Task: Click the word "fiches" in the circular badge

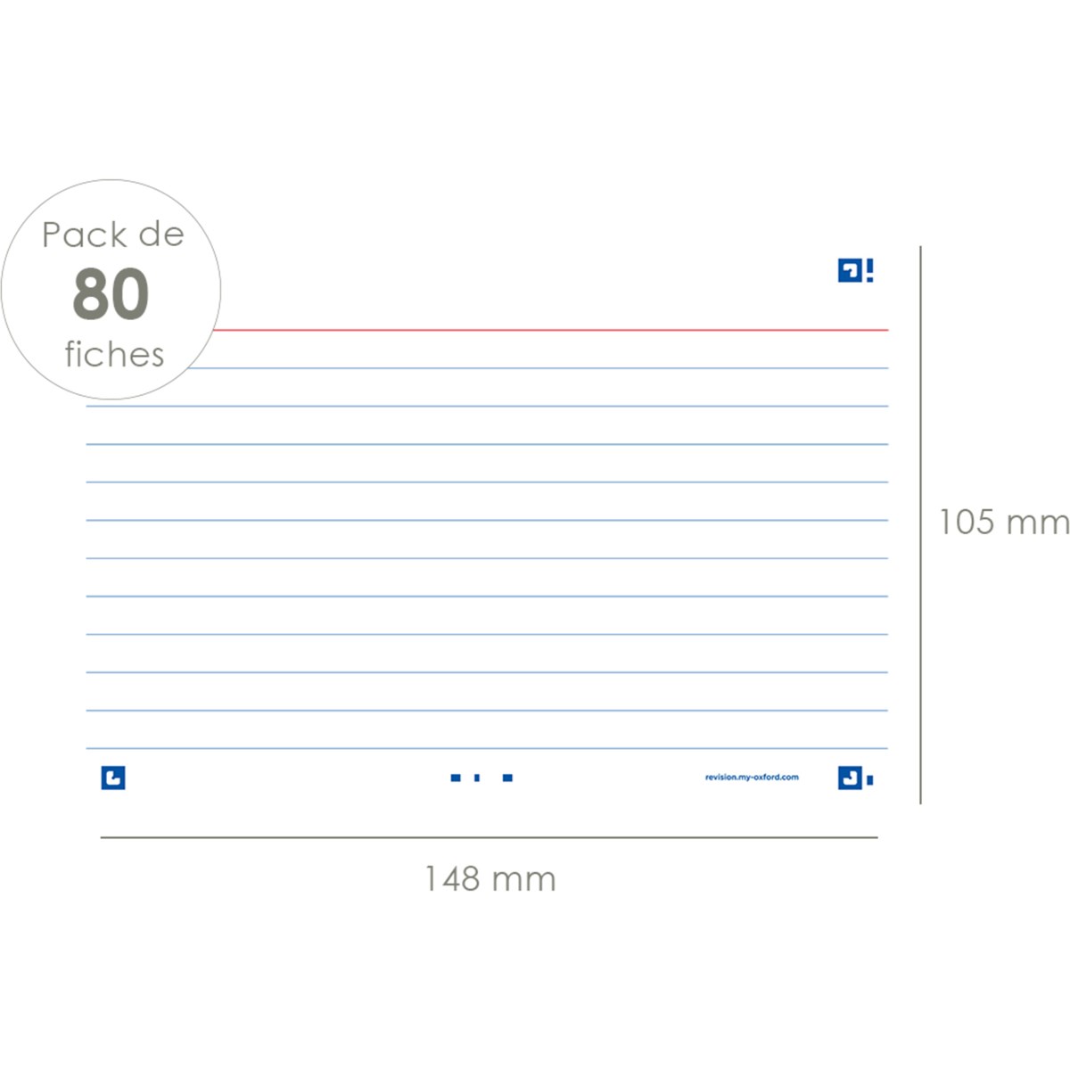Action: [x=114, y=355]
